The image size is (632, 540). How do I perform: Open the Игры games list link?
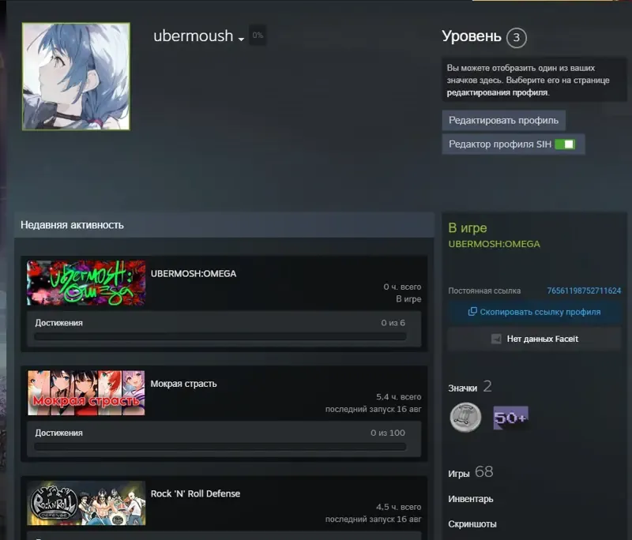tap(459, 474)
